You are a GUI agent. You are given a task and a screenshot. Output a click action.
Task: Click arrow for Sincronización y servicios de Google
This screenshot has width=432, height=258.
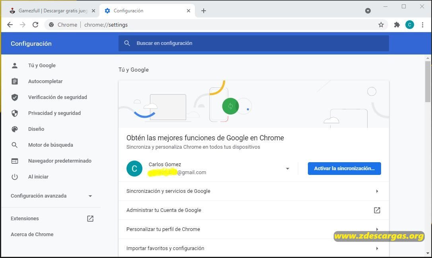coord(377,191)
